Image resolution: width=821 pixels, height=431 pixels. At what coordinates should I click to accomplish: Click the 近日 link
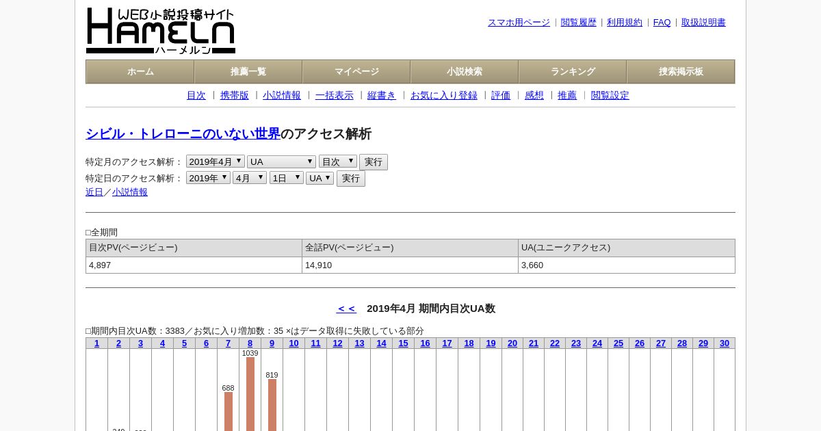click(x=94, y=192)
